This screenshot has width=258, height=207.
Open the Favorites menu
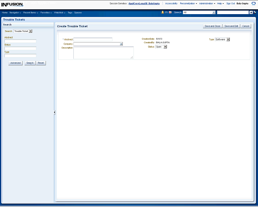tap(46, 13)
